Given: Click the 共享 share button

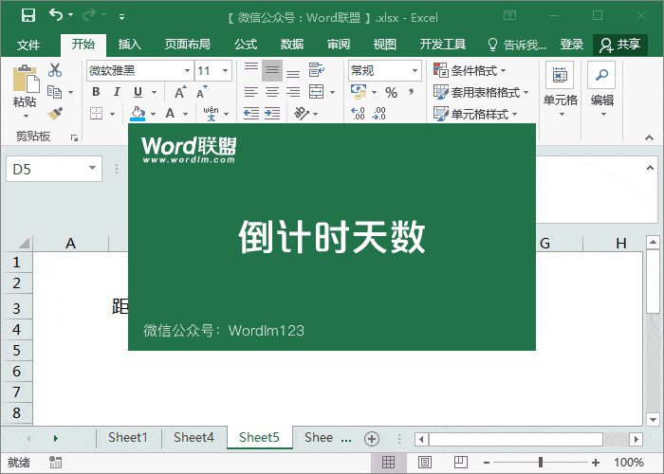Looking at the screenshot, I should (620, 45).
